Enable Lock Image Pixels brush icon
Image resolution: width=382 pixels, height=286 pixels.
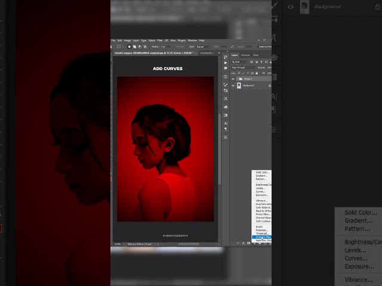[243, 73]
